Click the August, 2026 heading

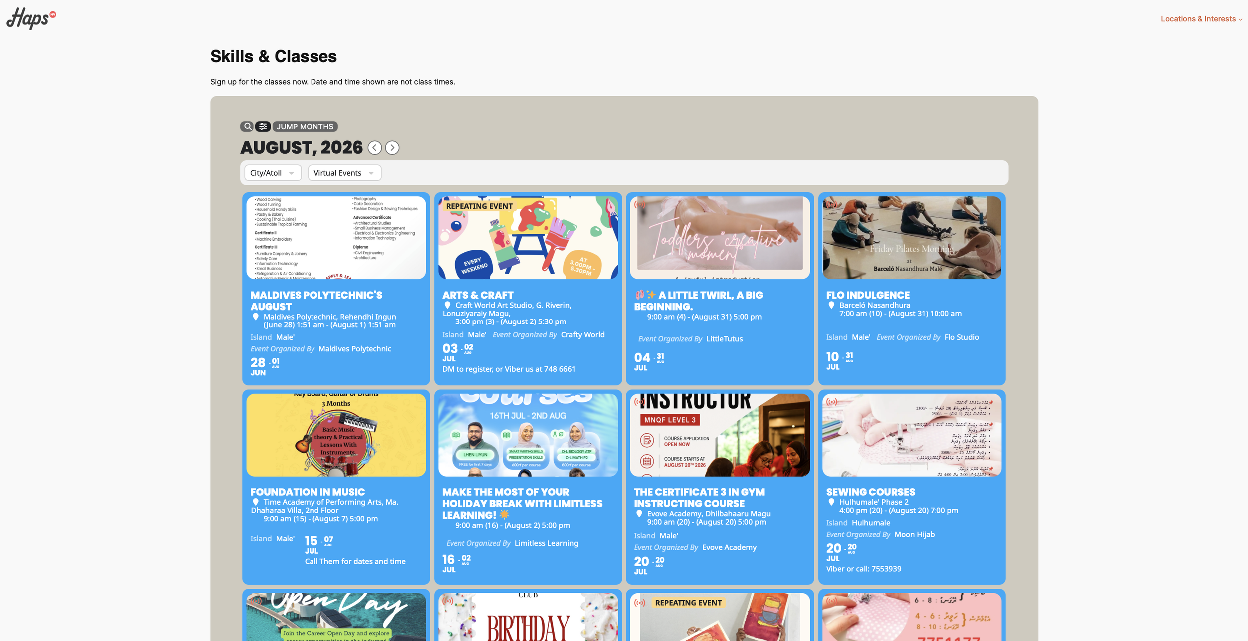pos(302,148)
